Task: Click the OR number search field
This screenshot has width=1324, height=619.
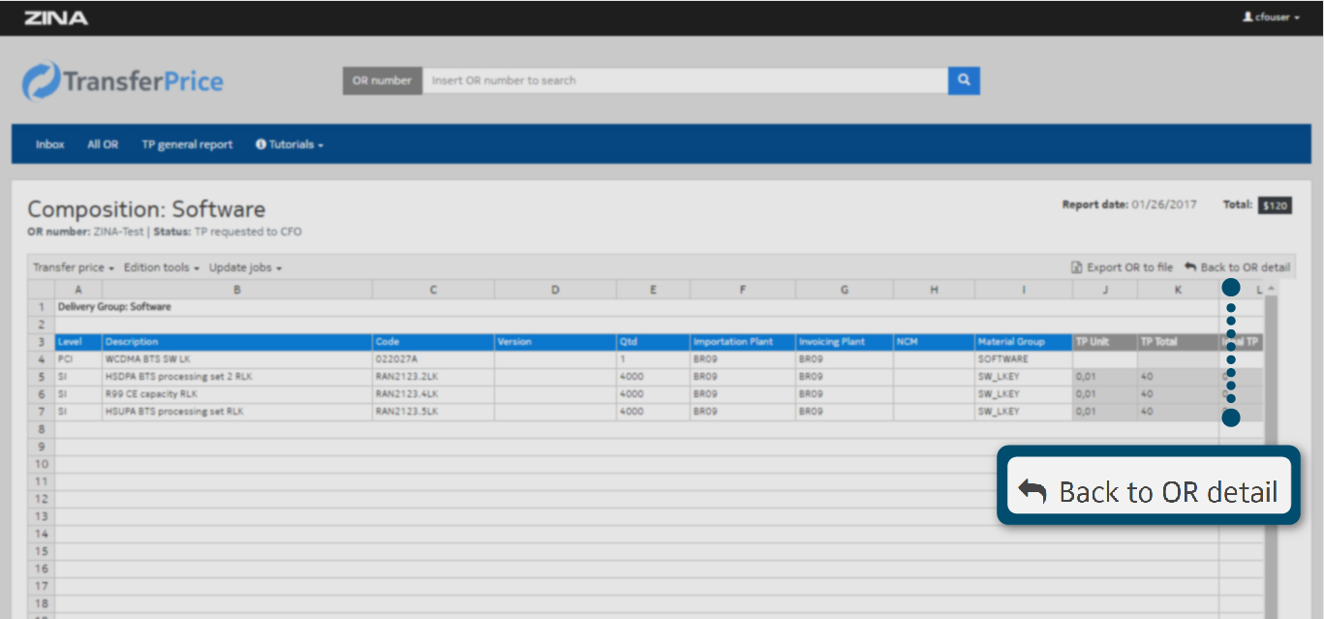Action: click(684, 80)
